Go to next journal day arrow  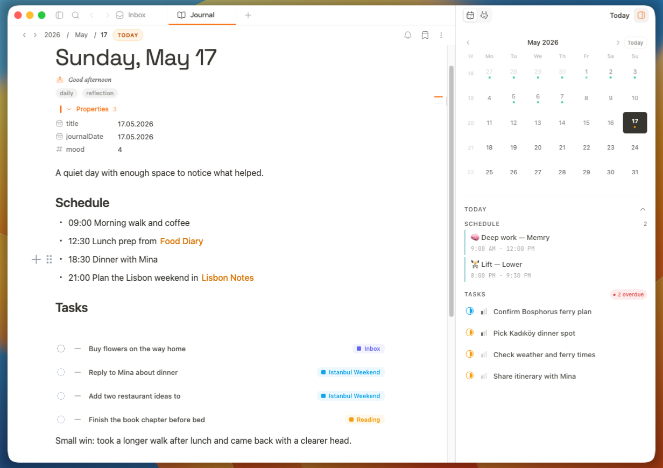[x=36, y=35]
